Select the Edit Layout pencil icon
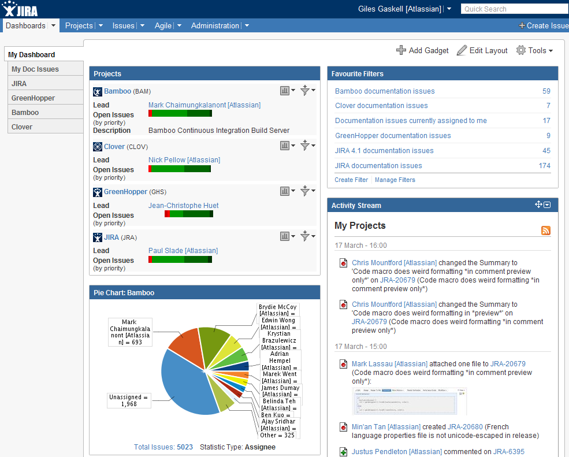This screenshot has height=457, width=569. (x=461, y=50)
